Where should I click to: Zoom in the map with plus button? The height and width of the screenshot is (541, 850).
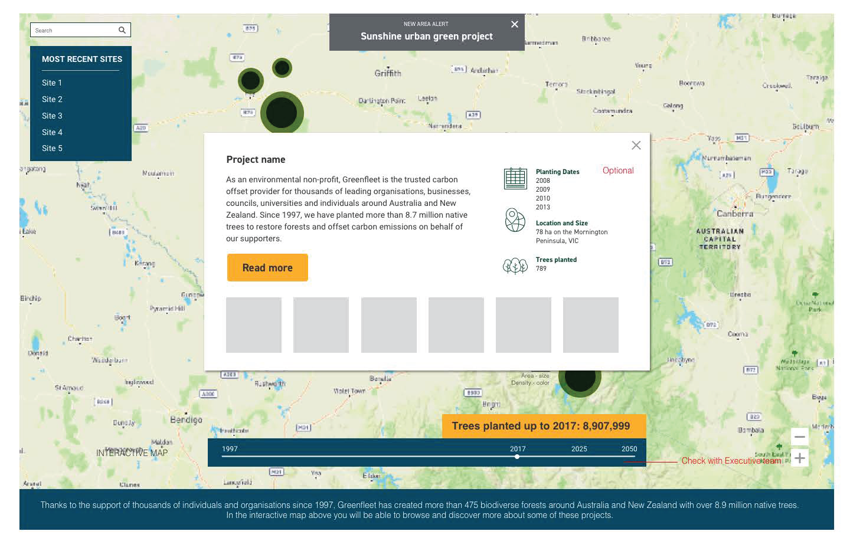click(x=800, y=458)
